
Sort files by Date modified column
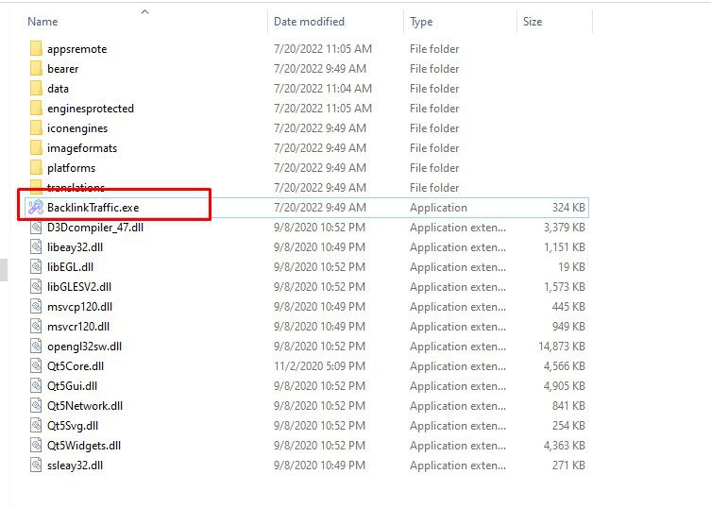click(x=310, y=22)
